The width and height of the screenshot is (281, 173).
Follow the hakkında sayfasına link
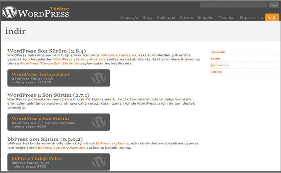[x=118, y=55]
